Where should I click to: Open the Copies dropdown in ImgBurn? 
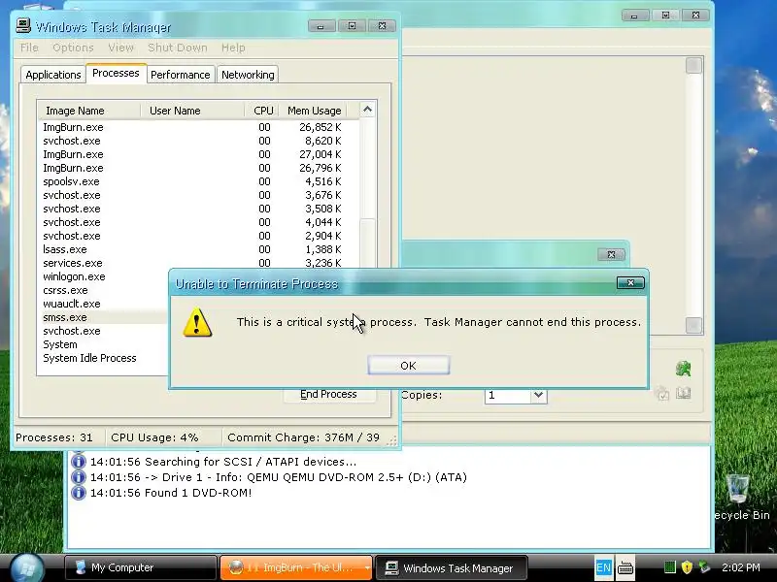539,395
